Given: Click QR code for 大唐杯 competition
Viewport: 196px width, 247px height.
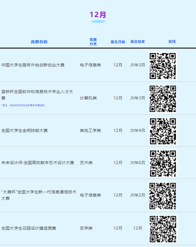Looking at the screenshot, I should pyautogui.click(x=163, y=195).
